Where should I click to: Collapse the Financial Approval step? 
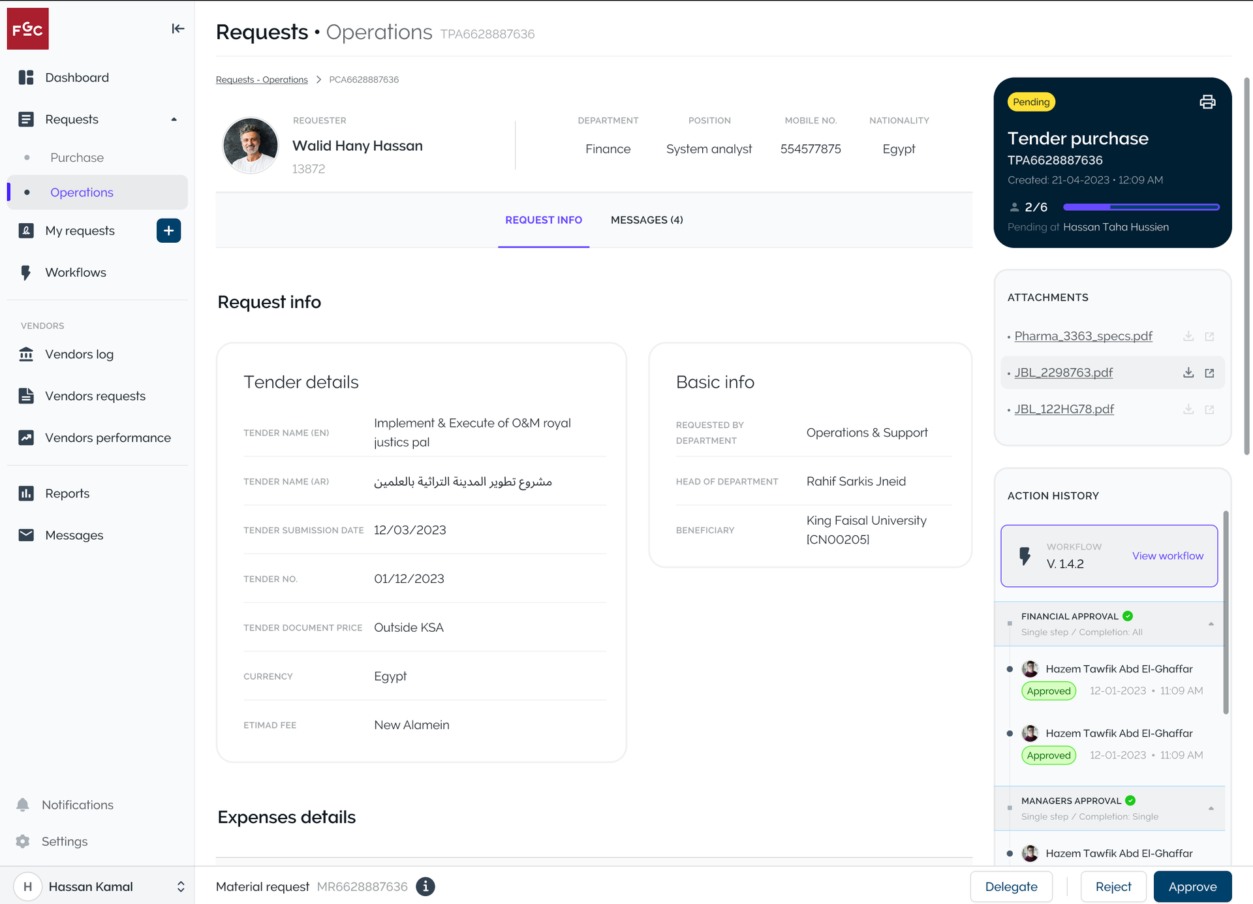[x=1211, y=624]
